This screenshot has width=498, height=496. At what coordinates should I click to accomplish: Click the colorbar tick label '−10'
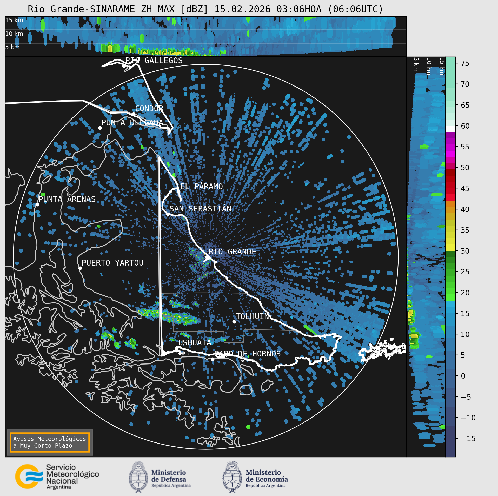(468, 418)
